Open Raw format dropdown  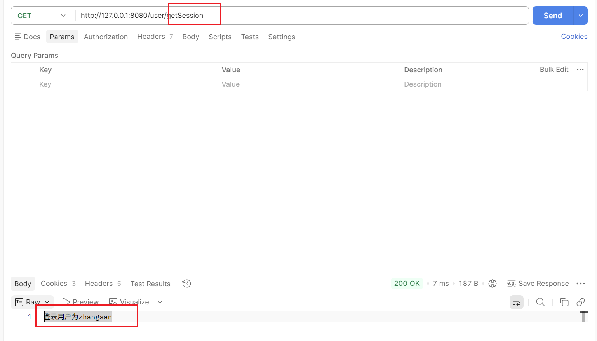point(32,302)
